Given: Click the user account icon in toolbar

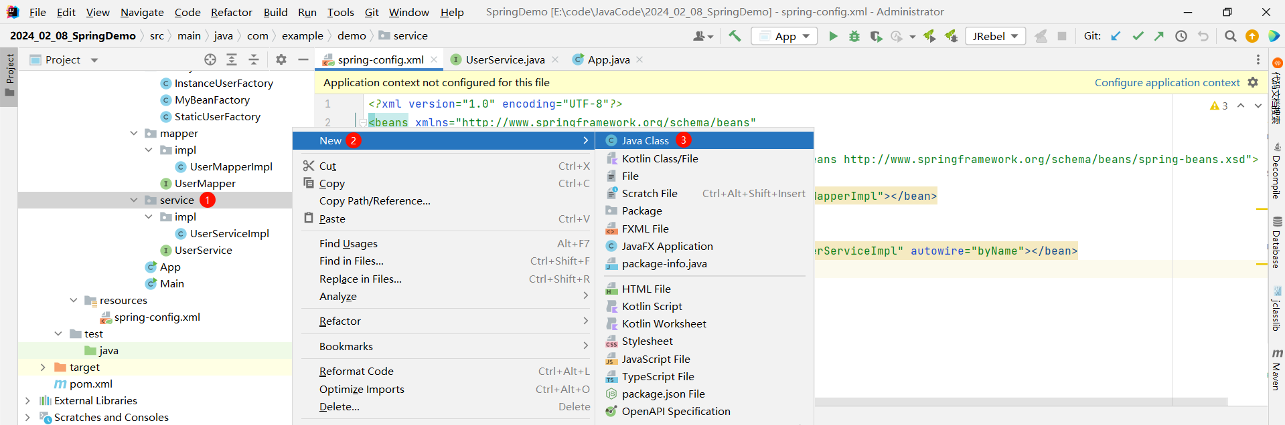Looking at the screenshot, I should pyautogui.click(x=702, y=36).
